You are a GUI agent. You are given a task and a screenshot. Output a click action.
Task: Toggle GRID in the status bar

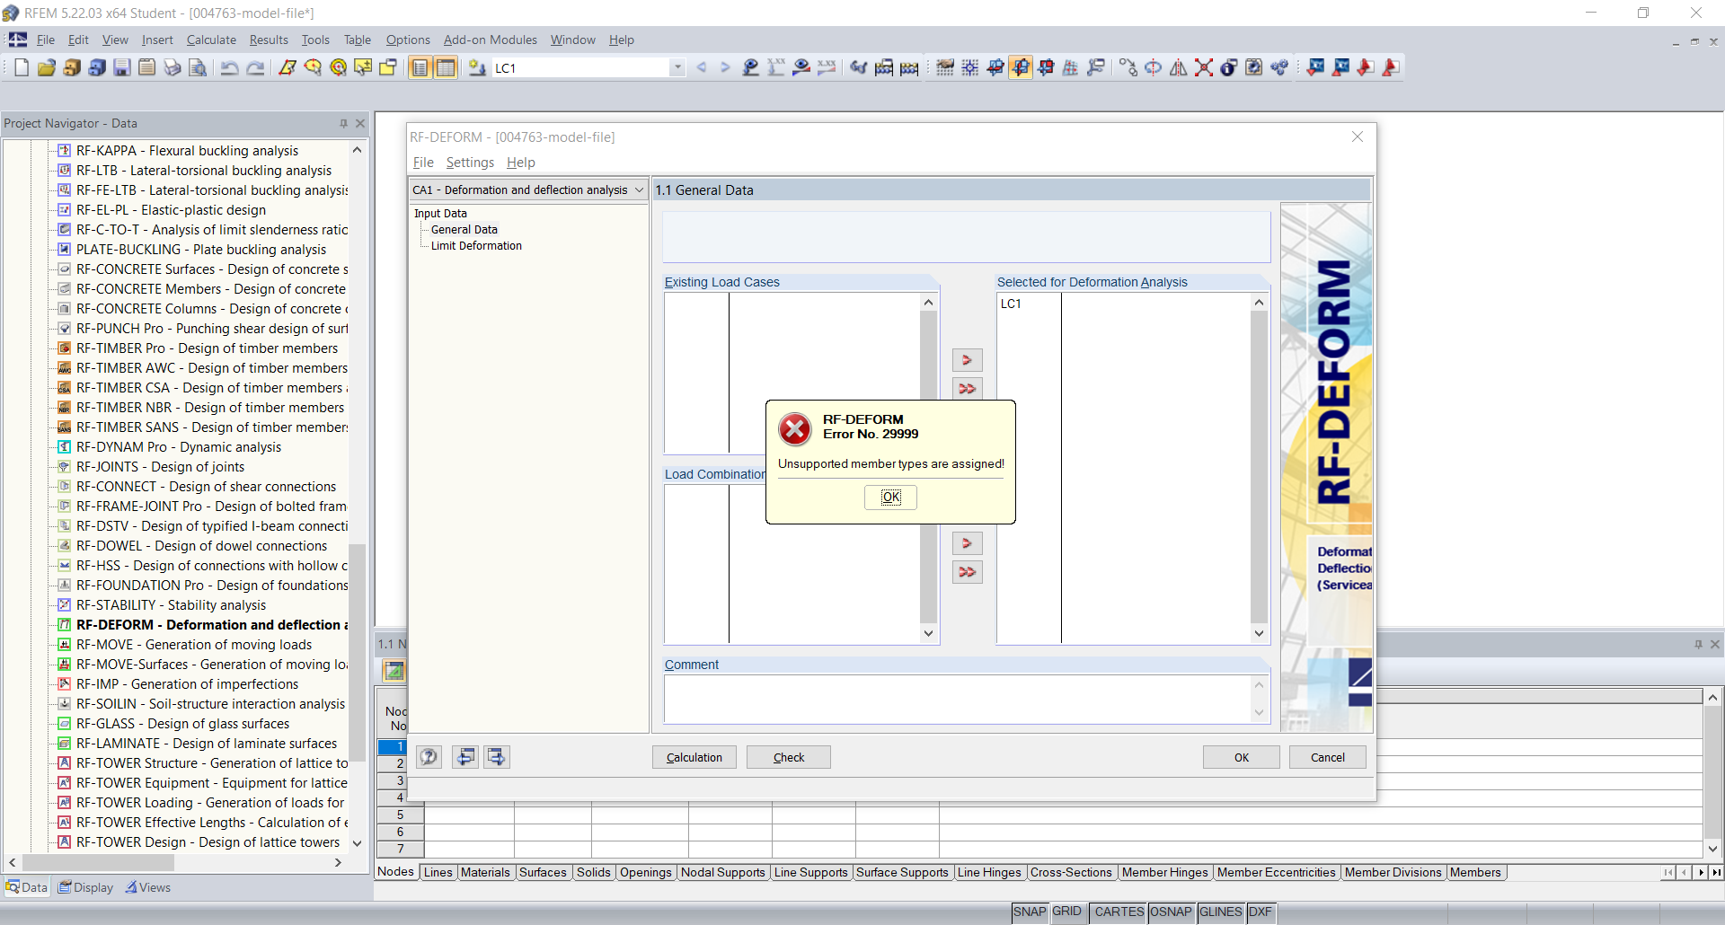[1067, 912]
